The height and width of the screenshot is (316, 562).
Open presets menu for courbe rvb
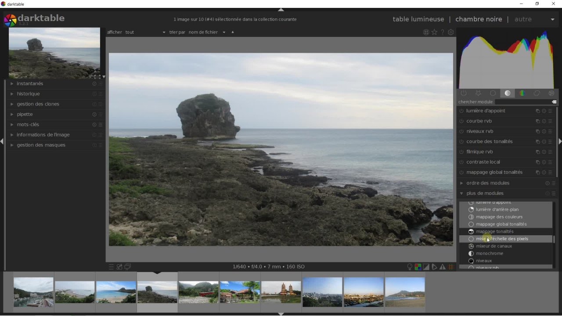point(550,121)
